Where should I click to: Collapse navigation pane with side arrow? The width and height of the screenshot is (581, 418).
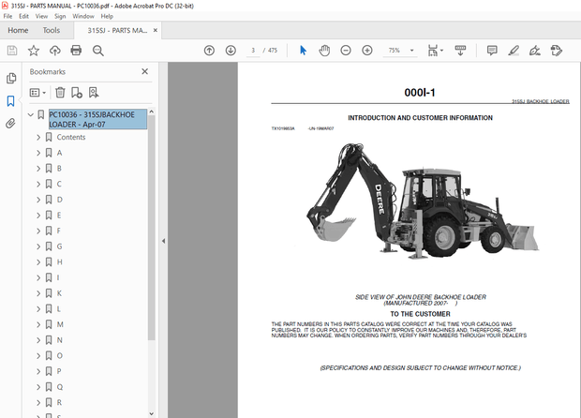click(x=163, y=241)
